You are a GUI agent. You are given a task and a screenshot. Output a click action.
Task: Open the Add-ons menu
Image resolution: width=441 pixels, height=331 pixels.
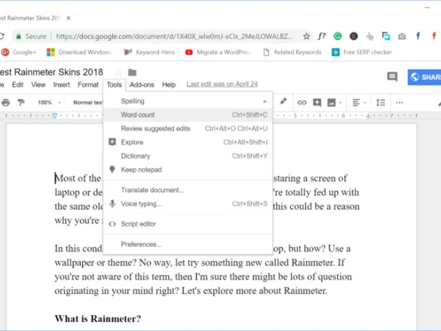coord(142,84)
